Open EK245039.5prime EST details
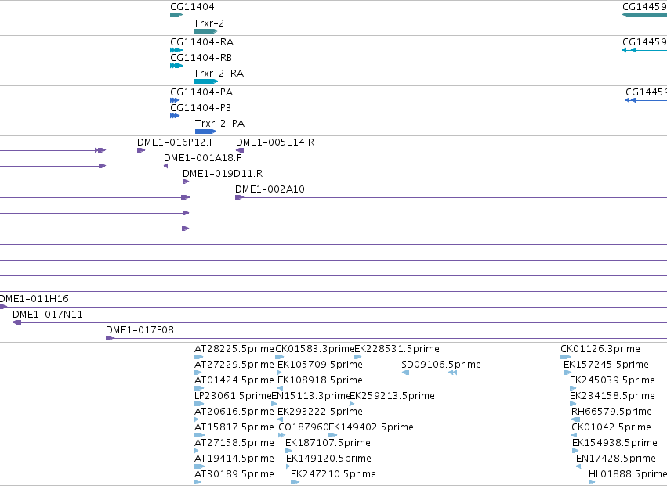 pos(612,380)
